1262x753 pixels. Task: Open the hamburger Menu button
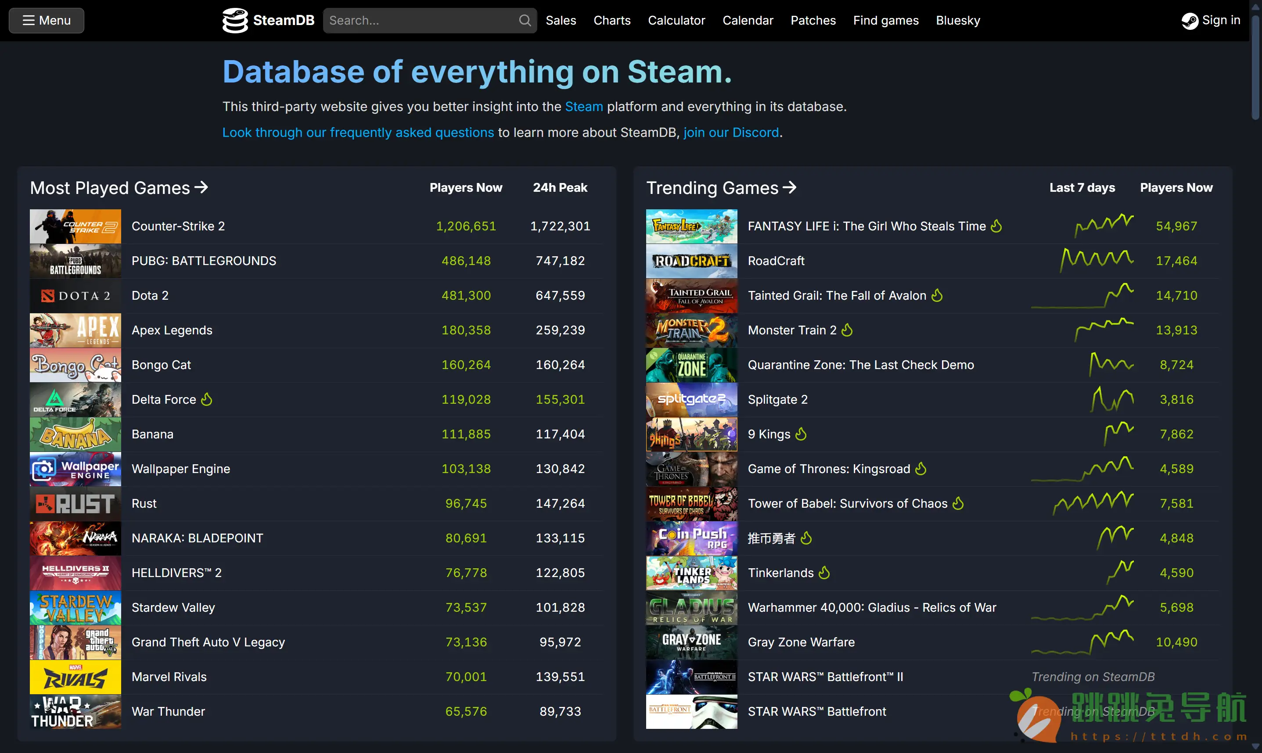pos(46,20)
